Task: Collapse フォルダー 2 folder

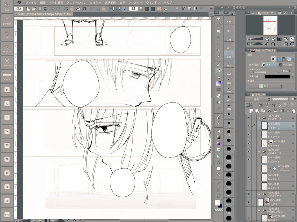Action: 259,152
